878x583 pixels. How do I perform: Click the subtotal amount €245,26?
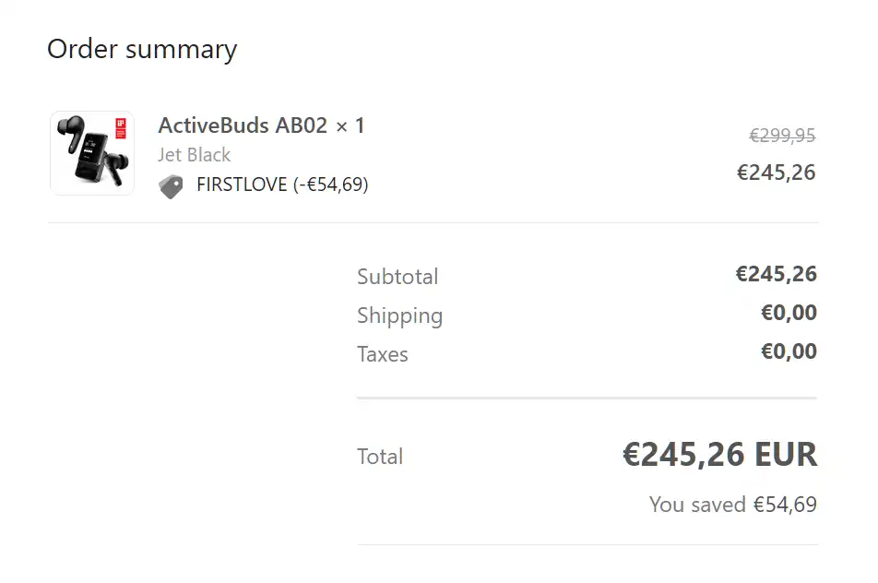(x=777, y=274)
